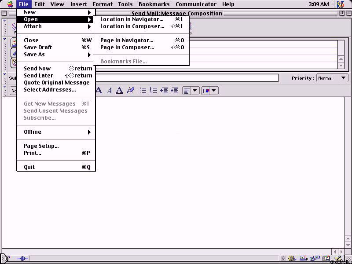Open the insert object dropdown
This screenshot has width=352, height=264.
click(210, 91)
